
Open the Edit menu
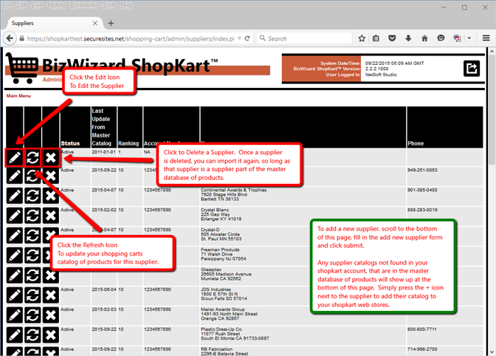tap(21, 5)
